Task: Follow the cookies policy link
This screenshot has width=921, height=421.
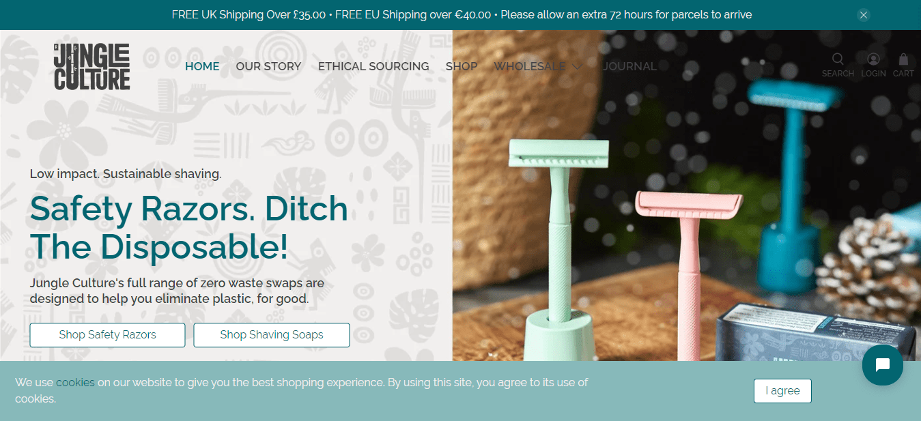Action: [x=75, y=383]
